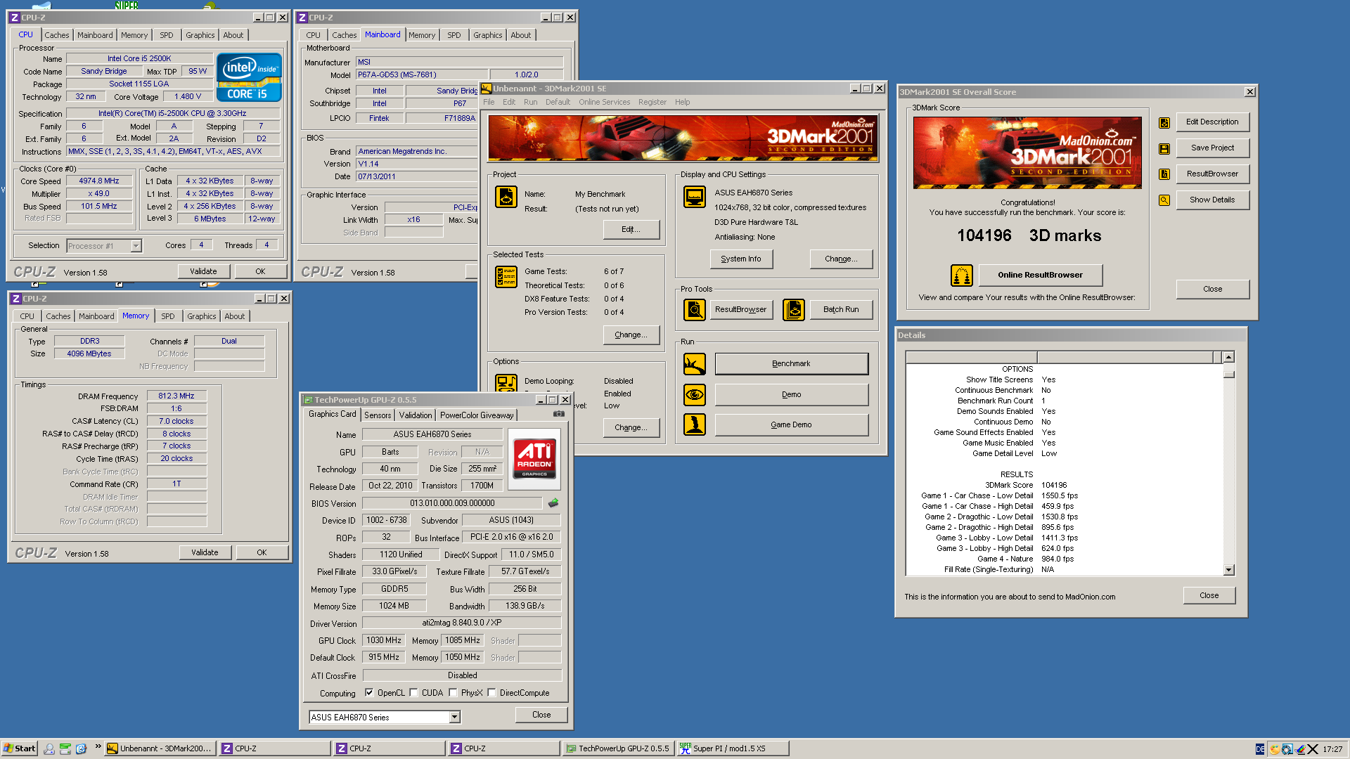This screenshot has width=1350, height=759.
Task: Click the 3DMark2001 banner in Overall Score window
Action: click(1027, 153)
